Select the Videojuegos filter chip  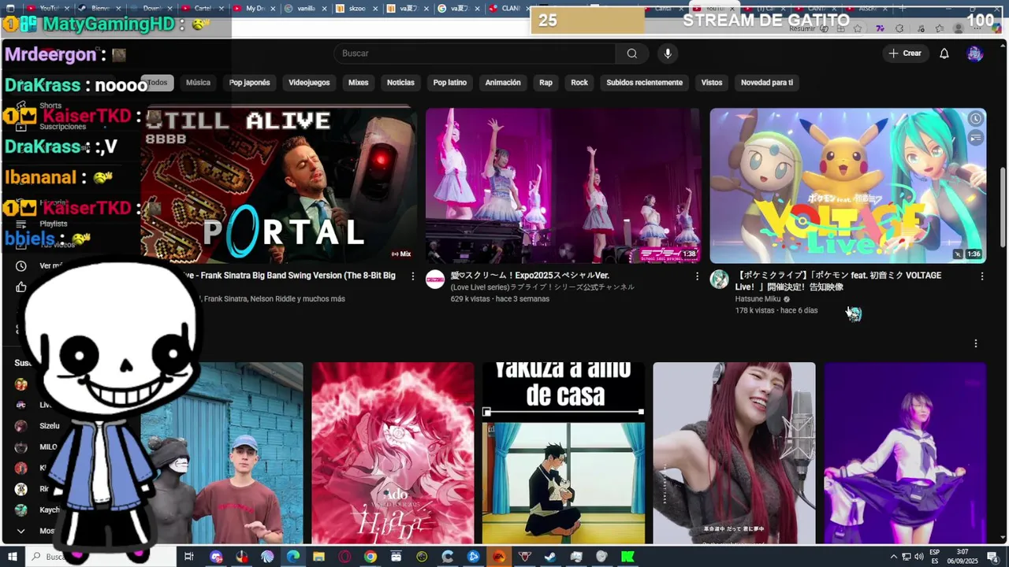[309, 83]
